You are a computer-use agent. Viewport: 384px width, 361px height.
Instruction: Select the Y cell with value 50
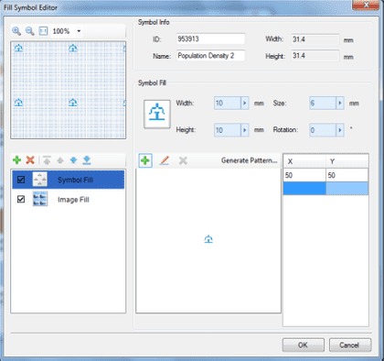[347, 175]
